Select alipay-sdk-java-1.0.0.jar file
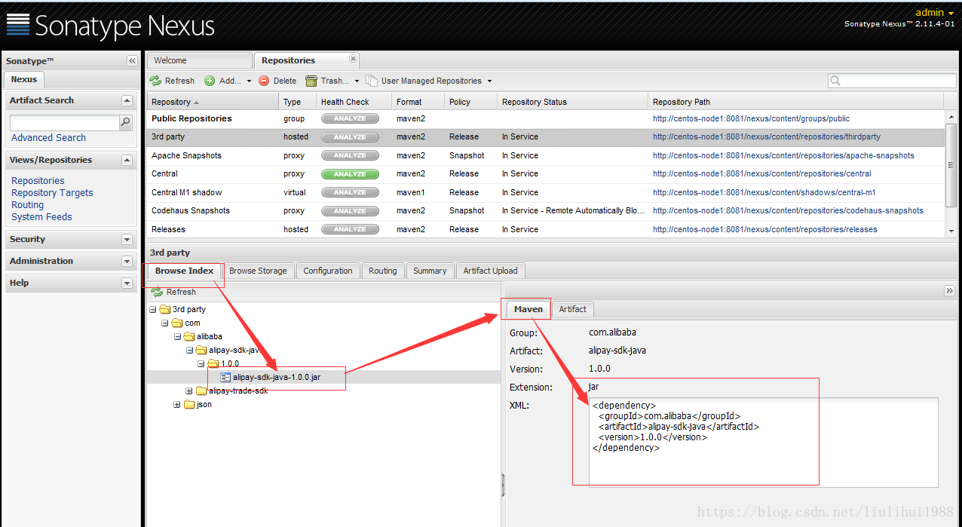The width and height of the screenshot is (962, 527). [x=277, y=377]
